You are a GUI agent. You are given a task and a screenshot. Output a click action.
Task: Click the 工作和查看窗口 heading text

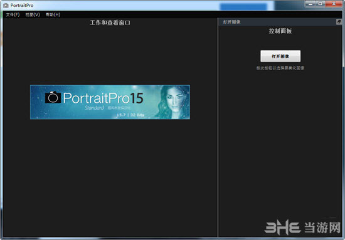pyautogui.click(x=110, y=23)
